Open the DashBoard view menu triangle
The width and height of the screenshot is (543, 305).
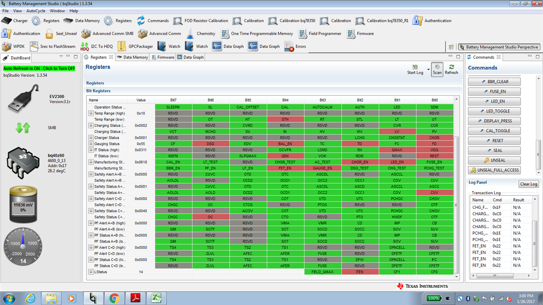tap(61, 56)
